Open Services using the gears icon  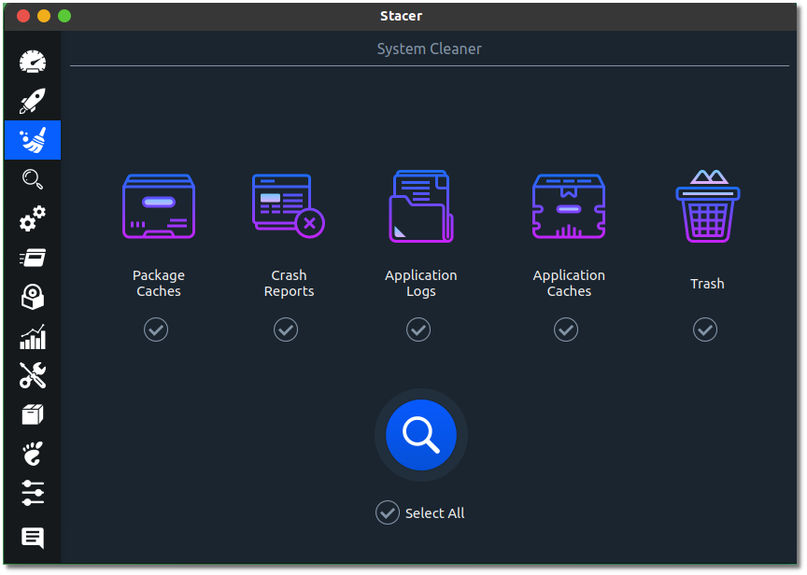32,219
